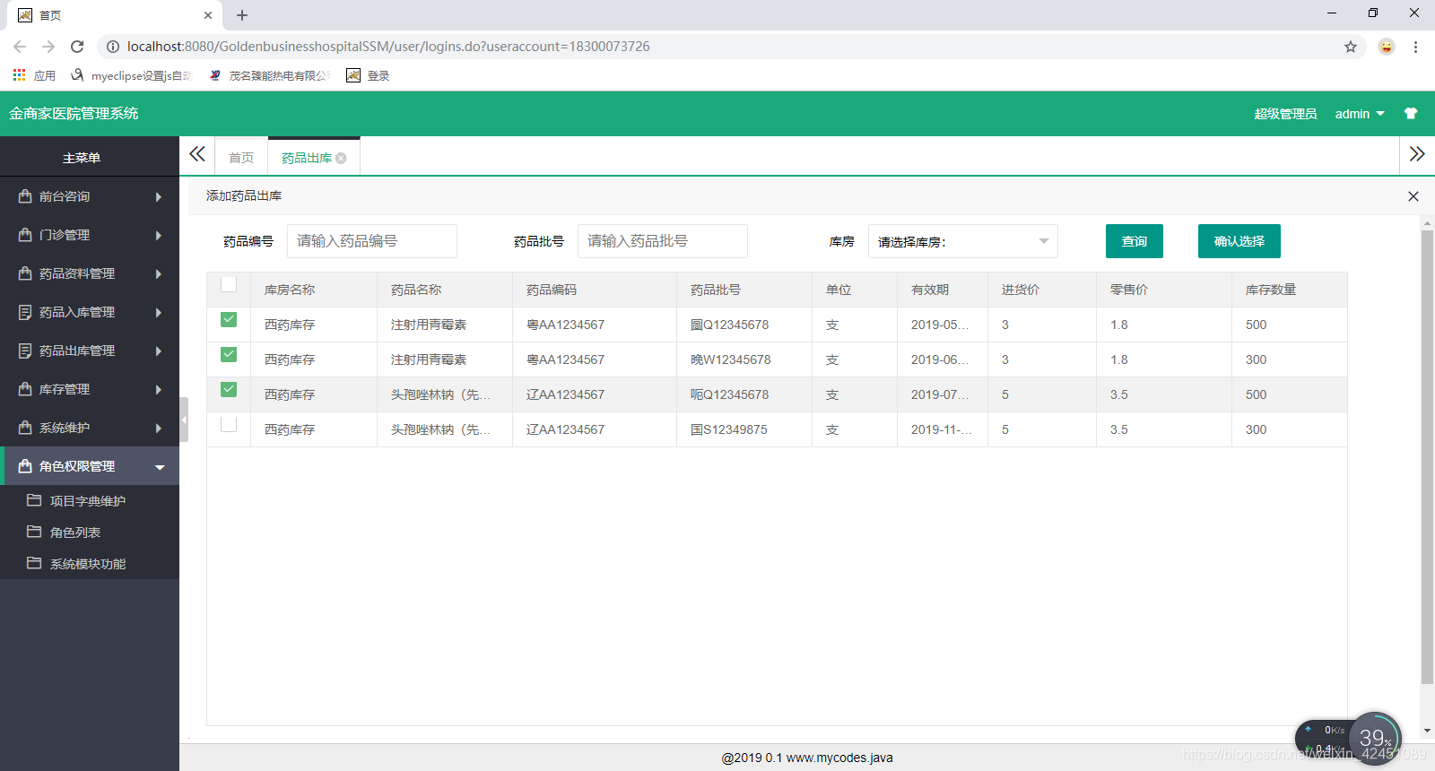Open the 登录 bookmark

click(x=368, y=75)
